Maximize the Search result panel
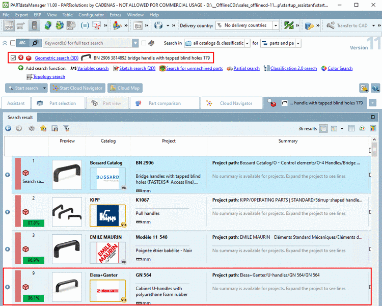Viewport: 382px width, 306px height. pos(373,117)
